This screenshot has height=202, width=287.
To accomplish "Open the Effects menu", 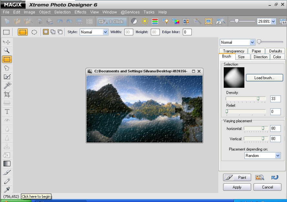I will coord(80,12).
